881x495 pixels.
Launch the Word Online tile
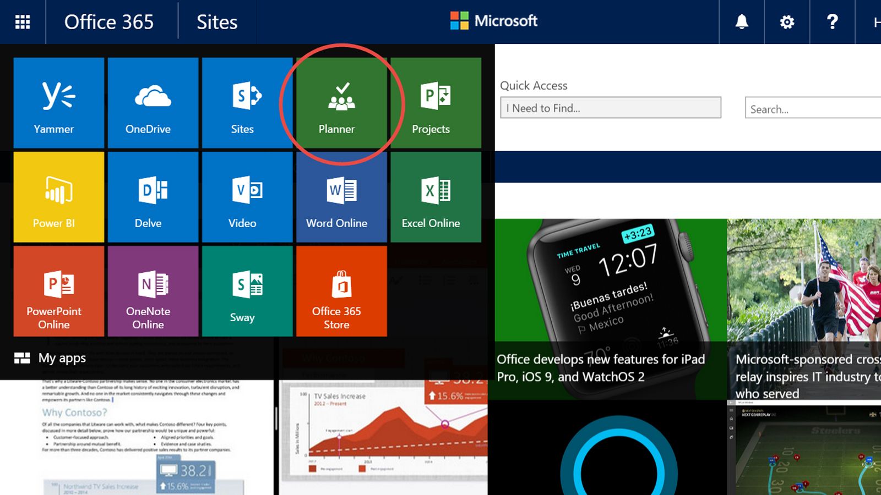pyautogui.click(x=341, y=197)
